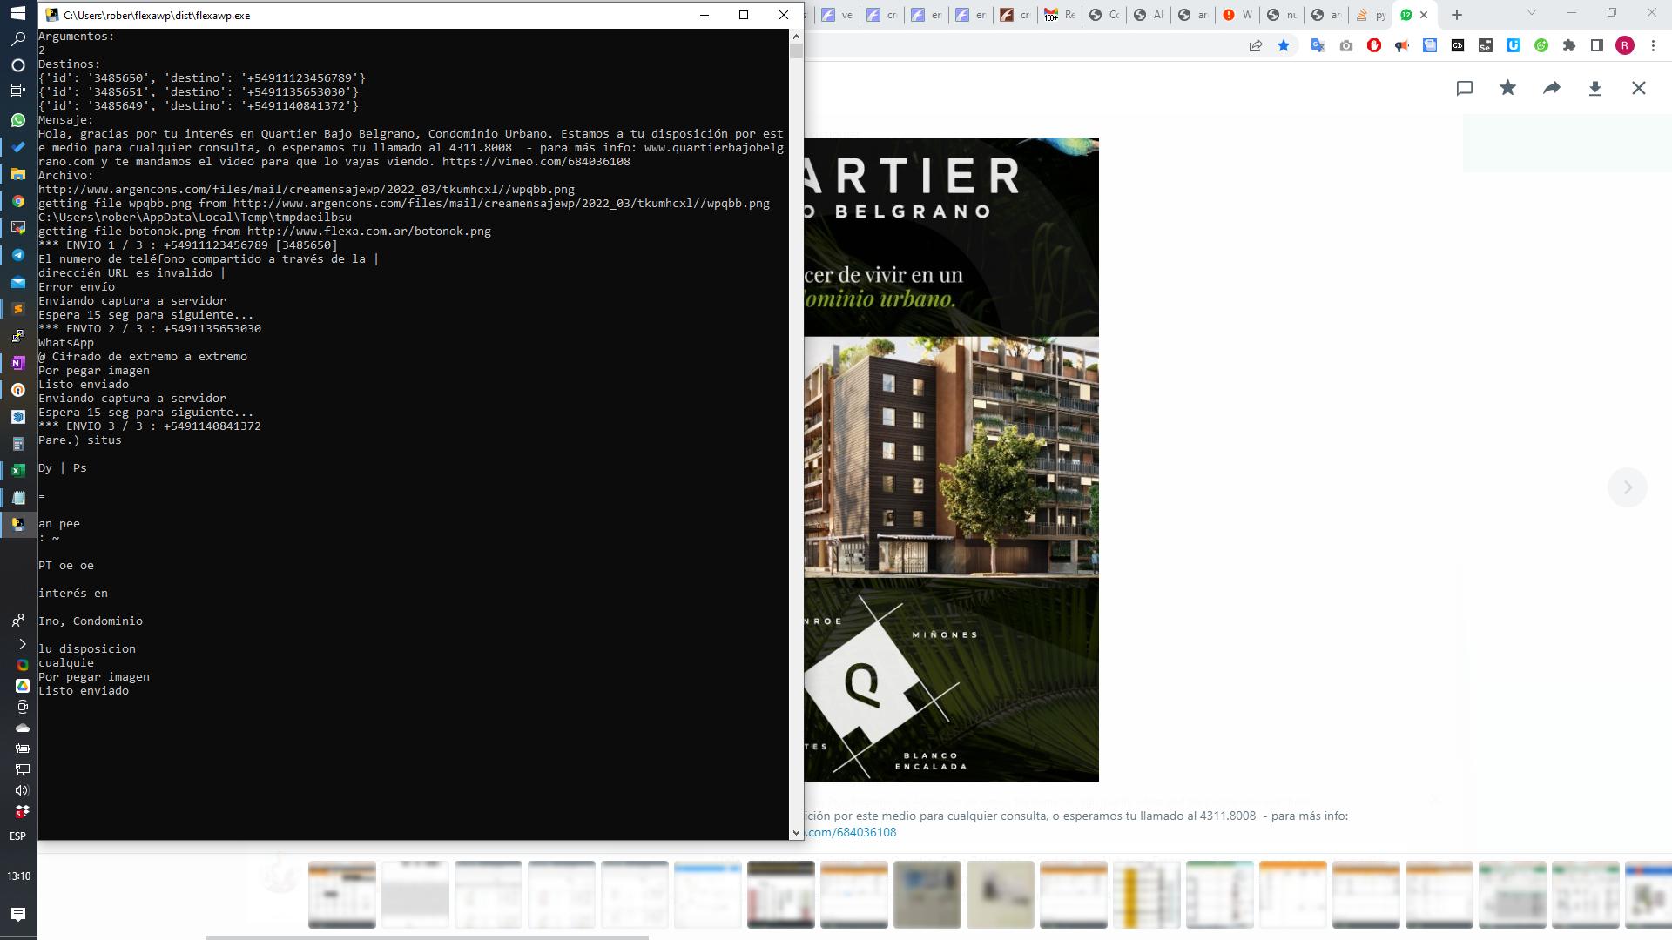Open a new Chrome tab
This screenshot has height=940, width=1672.
[x=1457, y=15]
